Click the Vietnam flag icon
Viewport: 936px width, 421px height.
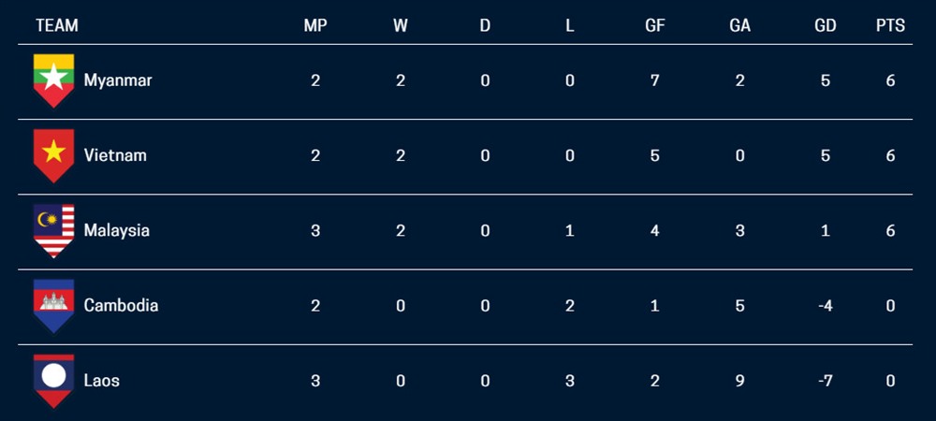(53, 155)
